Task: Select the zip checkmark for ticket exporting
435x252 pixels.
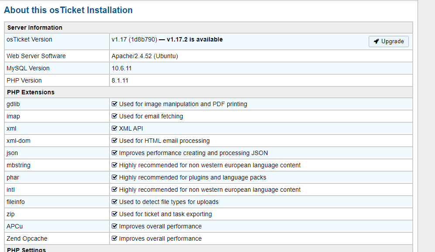Action: [115, 214]
